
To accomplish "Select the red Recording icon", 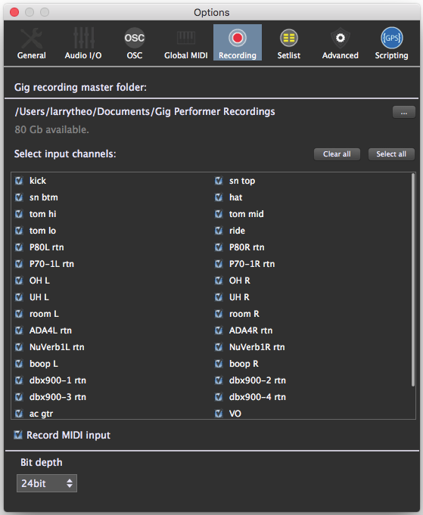I will pos(238,38).
